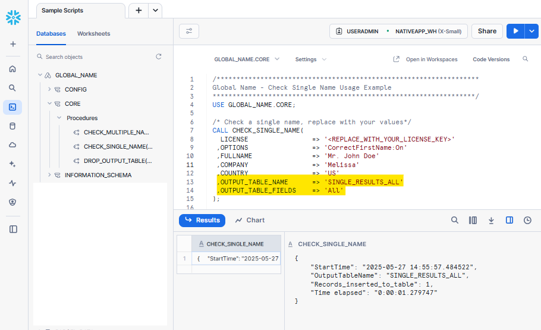Select the Worksheets tab
Image resolution: width=541 pixels, height=330 pixels.
coord(93,33)
